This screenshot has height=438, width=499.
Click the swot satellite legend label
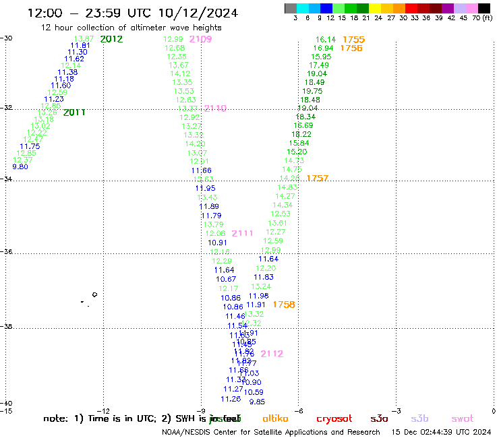click(x=463, y=419)
